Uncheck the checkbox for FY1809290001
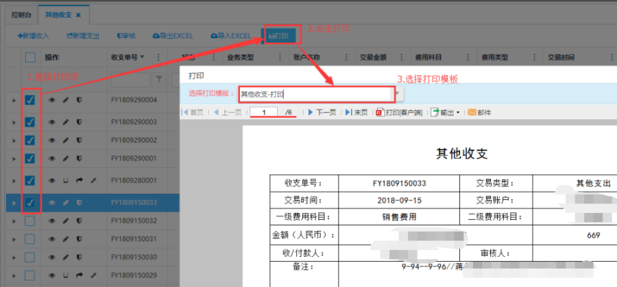 click(30, 158)
